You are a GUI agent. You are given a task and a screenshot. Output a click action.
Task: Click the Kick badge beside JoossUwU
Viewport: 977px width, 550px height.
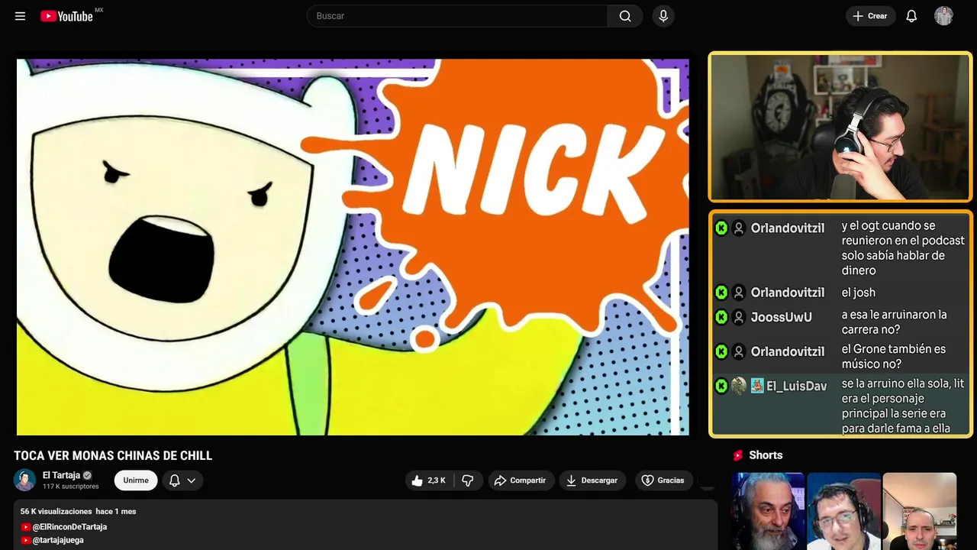(x=721, y=317)
